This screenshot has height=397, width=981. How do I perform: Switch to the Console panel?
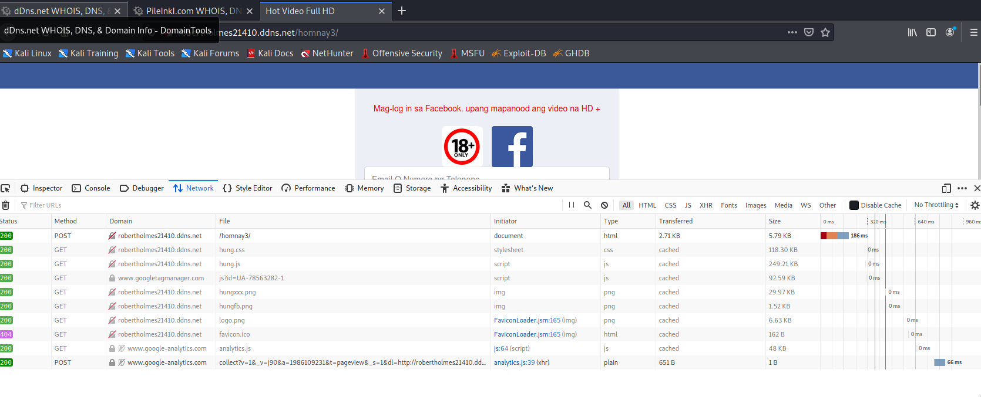(91, 188)
